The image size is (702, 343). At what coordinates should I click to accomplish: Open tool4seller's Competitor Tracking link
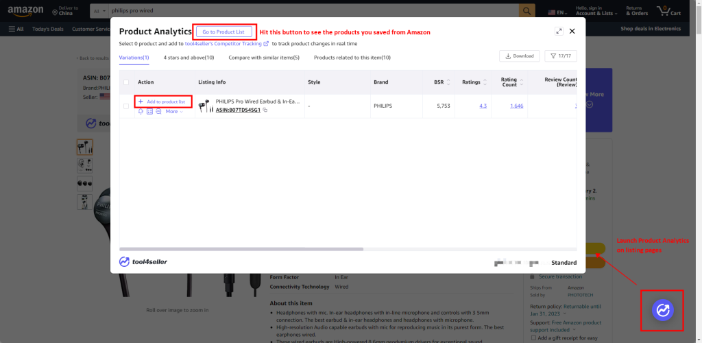(x=226, y=44)
